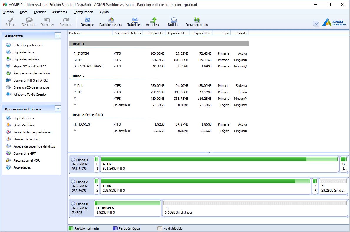This screenshot has height=232, width=350.
Task: Sort by Estado column header
Action: tap(239, 33)
